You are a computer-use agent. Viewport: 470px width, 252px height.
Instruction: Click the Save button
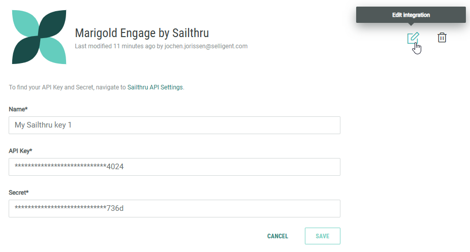point(322,236)
